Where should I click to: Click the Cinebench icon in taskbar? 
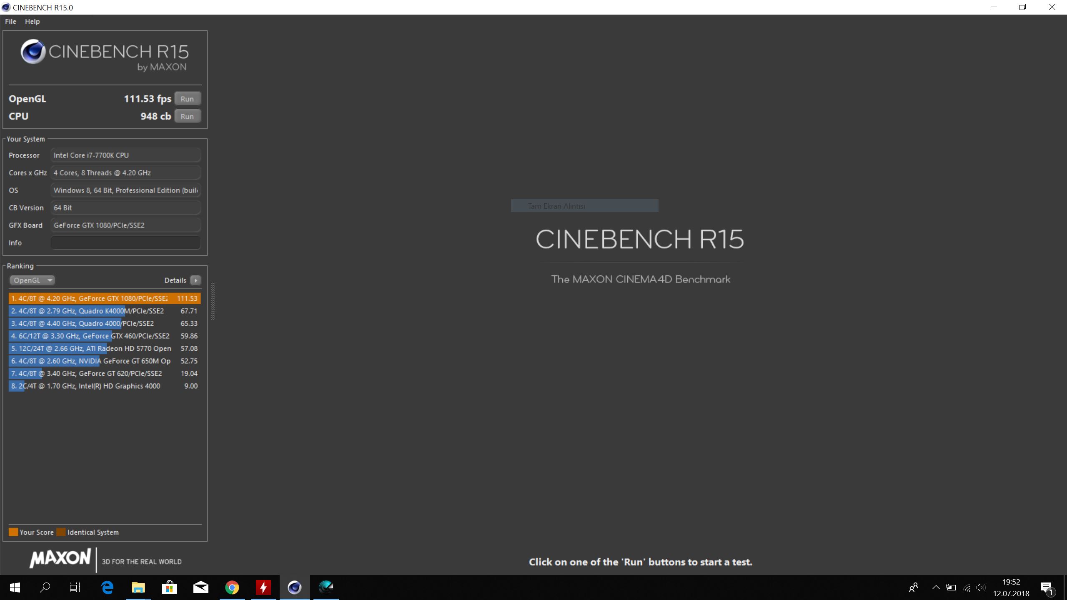point(295,587)
